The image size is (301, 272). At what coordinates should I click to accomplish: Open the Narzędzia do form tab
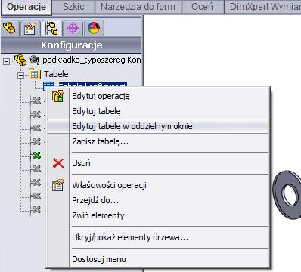138,7
